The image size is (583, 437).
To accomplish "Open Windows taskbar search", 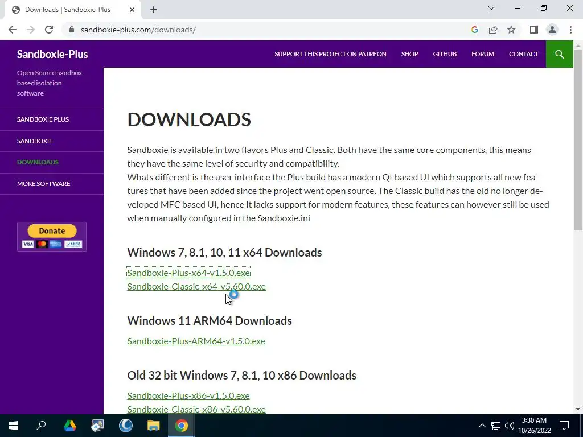I will click(41, 426).
